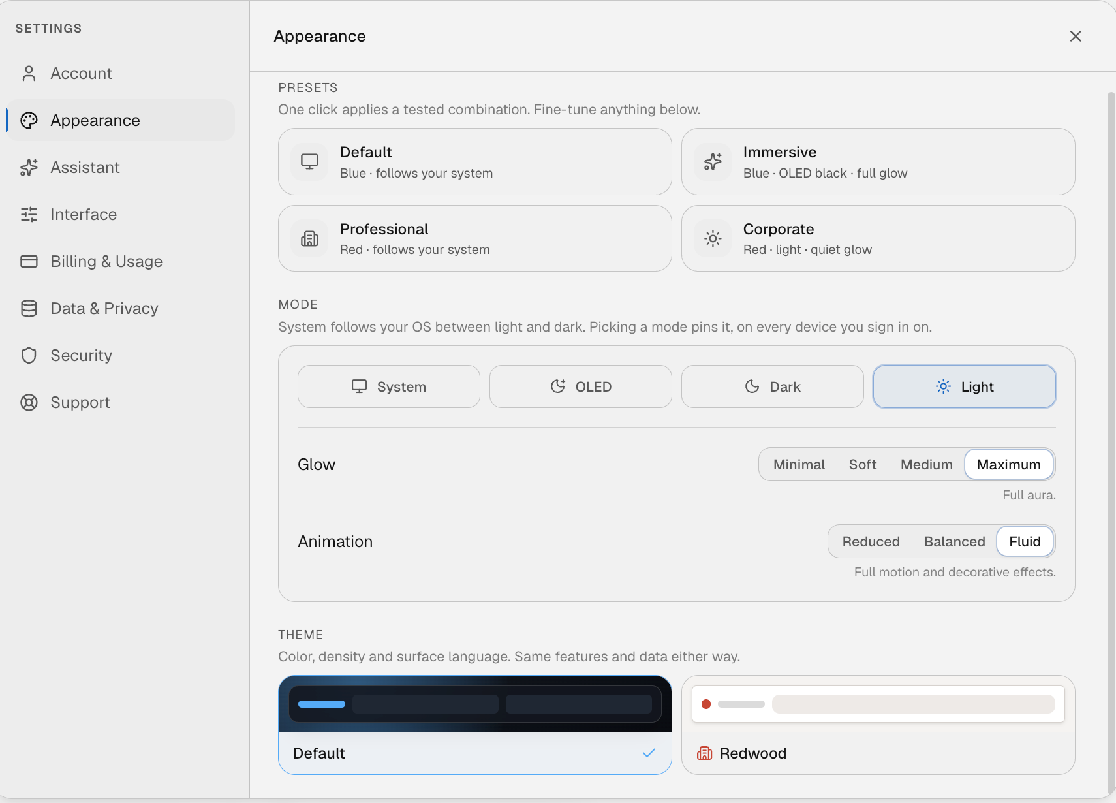Select the Default theme thumbnail
Viewport: 1116px width, 803px height.
[x=475, y=725]
